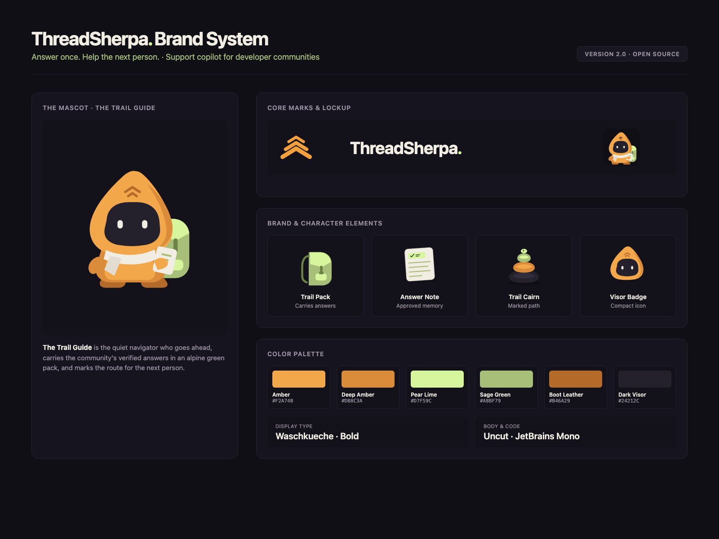Click the 'Body & Code' label
Image resolution: width=719 pixels, height=539 pixels.
[502, 426]
